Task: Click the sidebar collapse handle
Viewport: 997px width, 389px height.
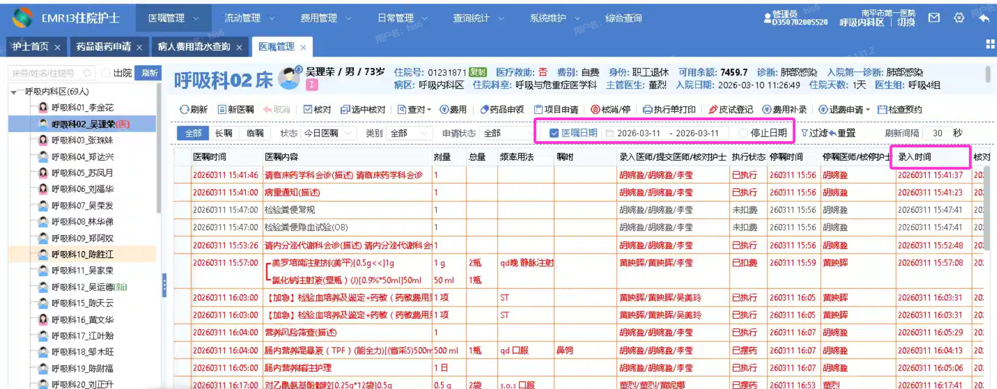Action: pyautogui.click(x=164, y=285)
